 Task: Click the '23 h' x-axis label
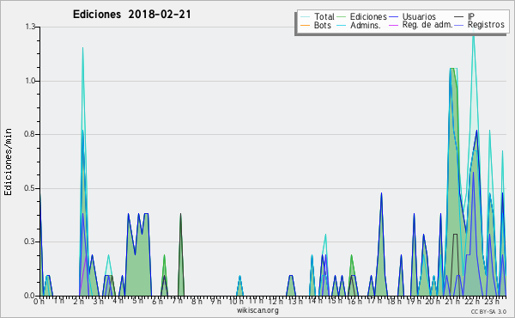[493, 302]
